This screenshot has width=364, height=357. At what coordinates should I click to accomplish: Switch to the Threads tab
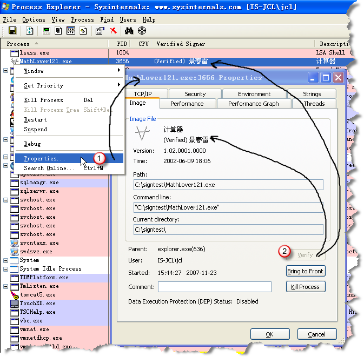pyautogui.click(x=314, y=104)
